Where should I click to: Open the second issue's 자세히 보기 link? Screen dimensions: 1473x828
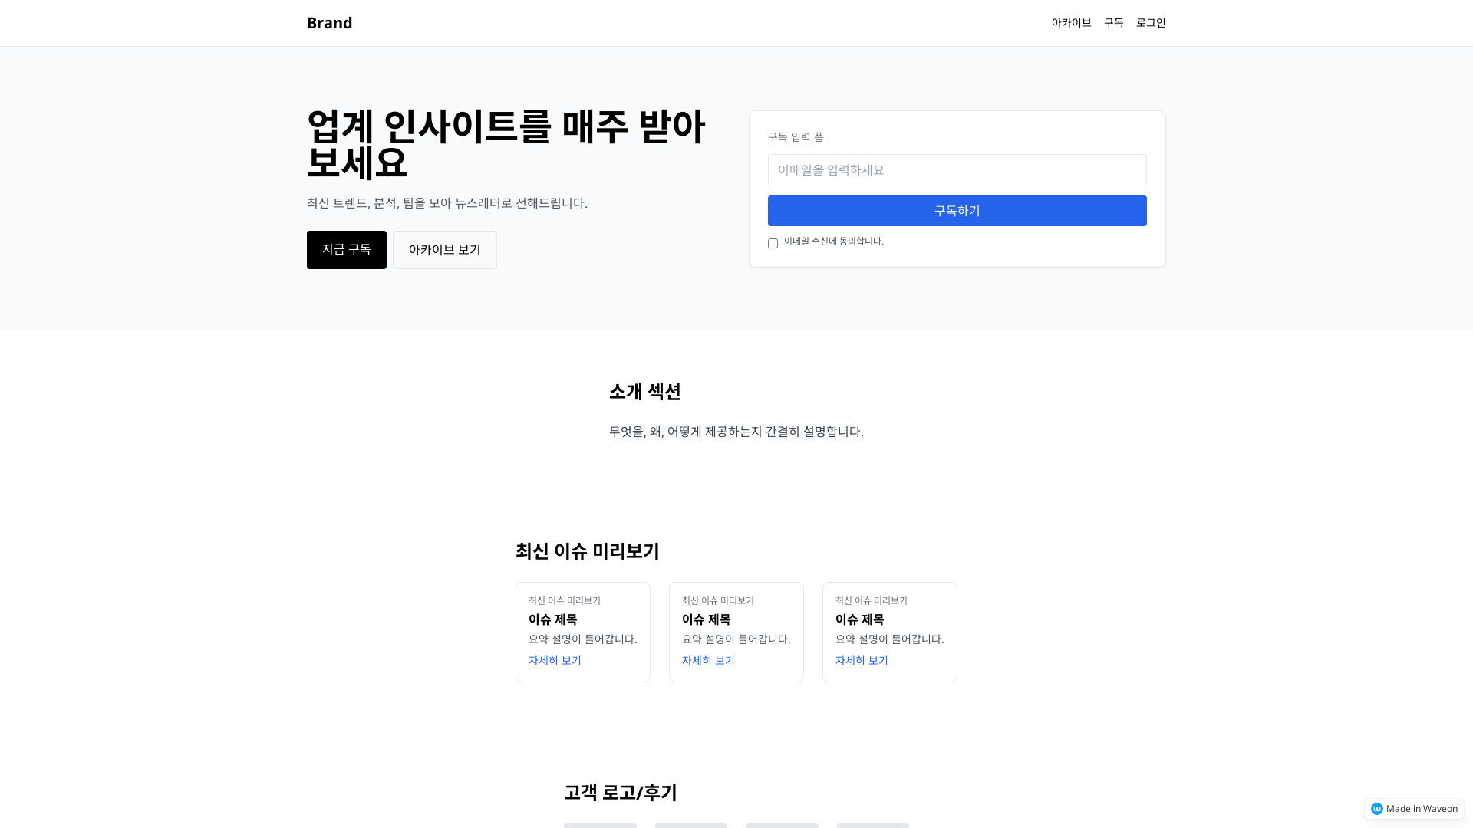point(707,660)
